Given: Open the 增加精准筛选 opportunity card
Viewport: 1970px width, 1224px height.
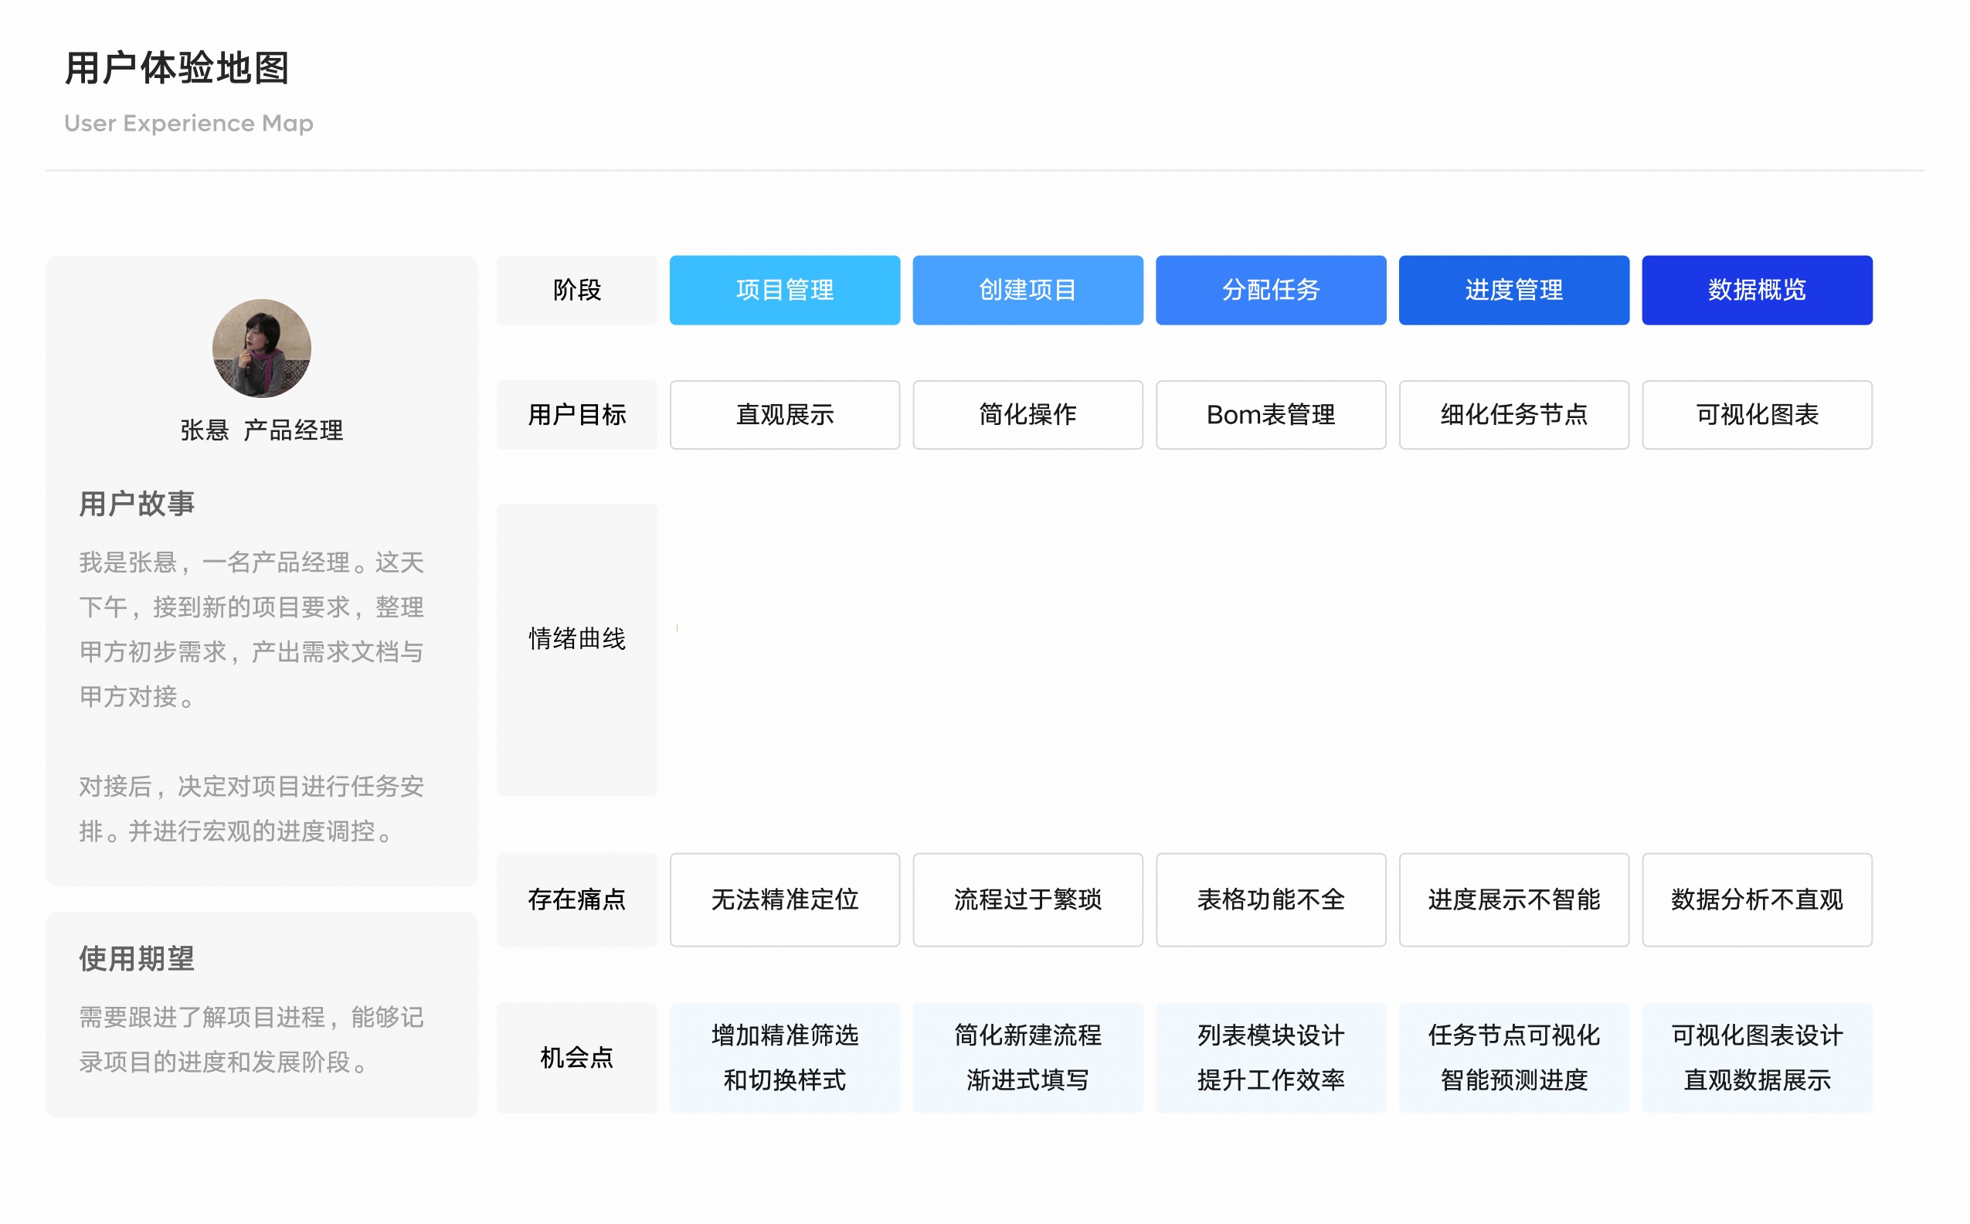Looking at the screenshot, I should coord(784,1057).
